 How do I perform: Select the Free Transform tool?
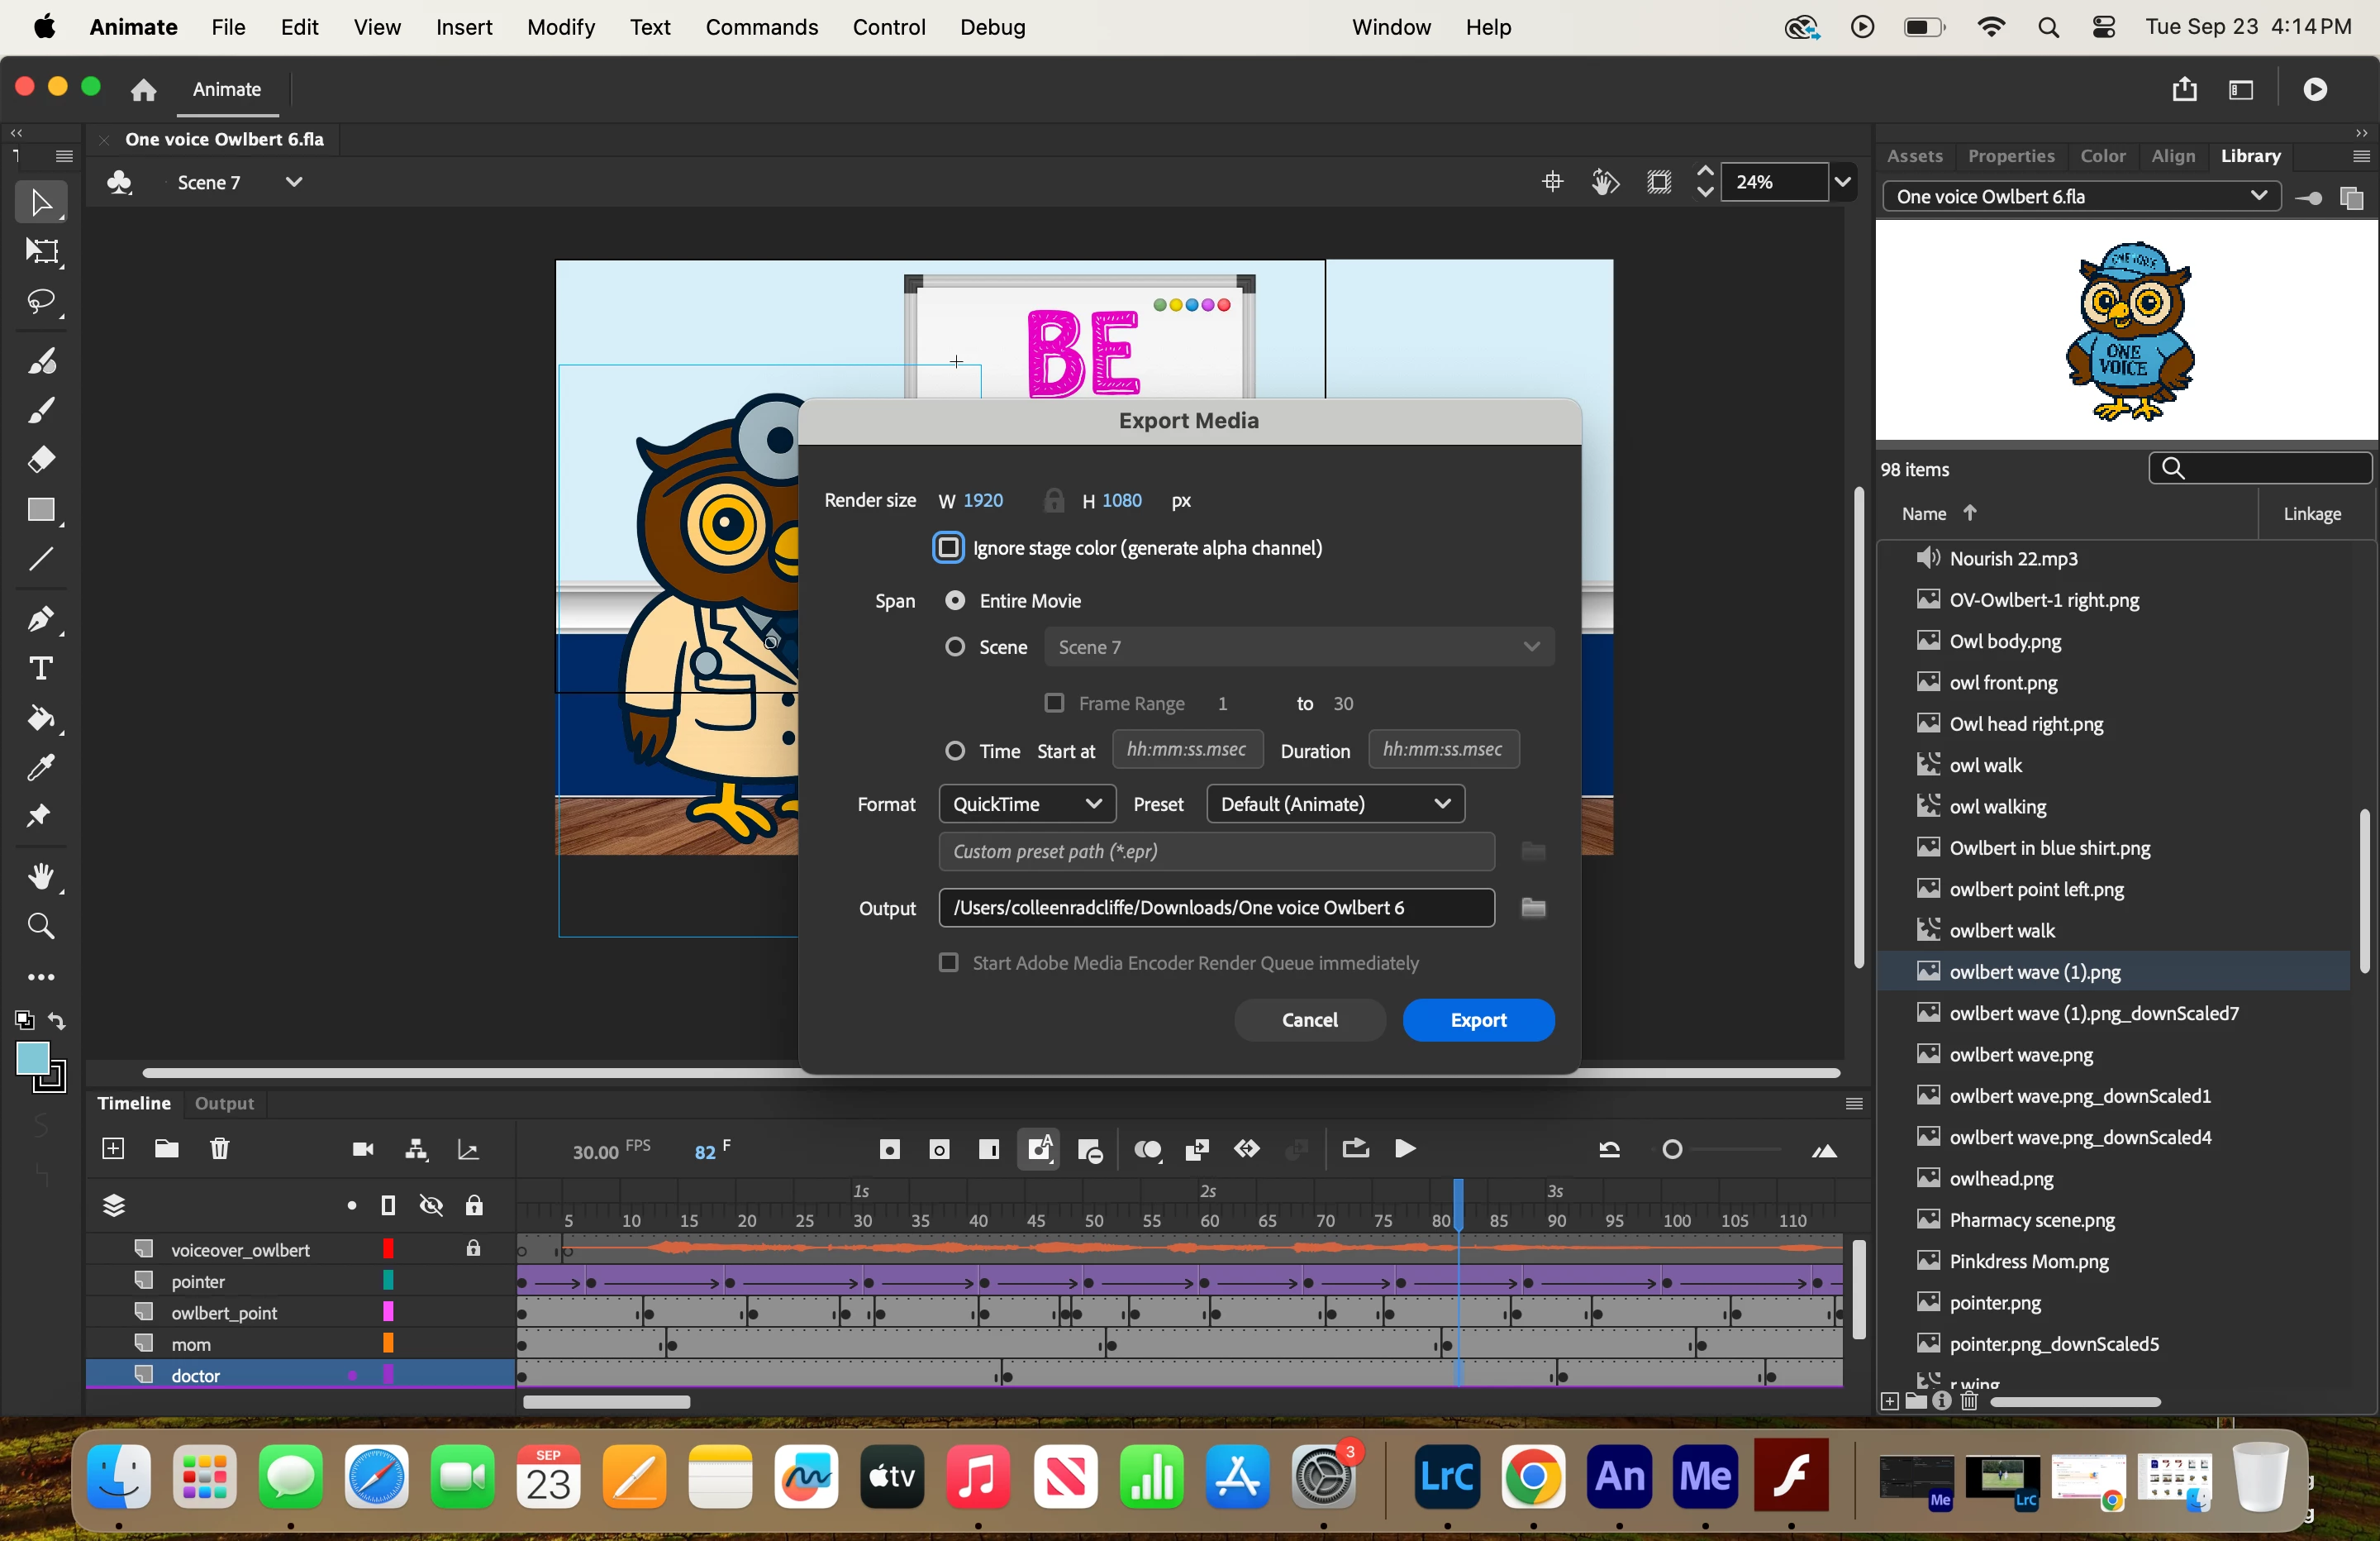click(x=41, y=251)
